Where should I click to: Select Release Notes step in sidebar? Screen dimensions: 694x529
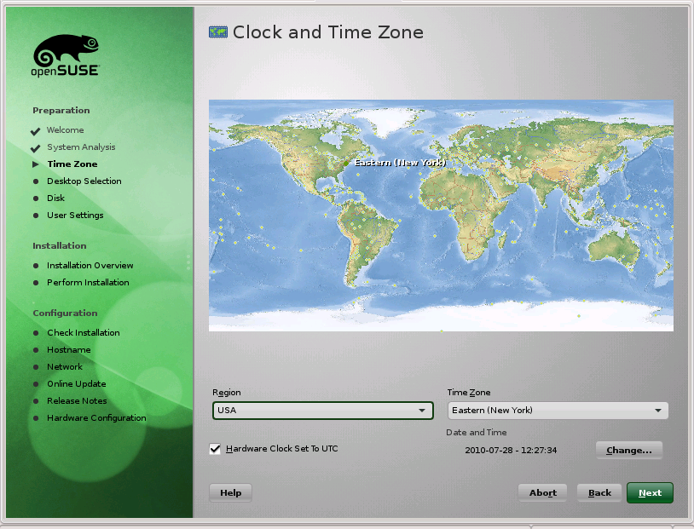pos(77,400)
